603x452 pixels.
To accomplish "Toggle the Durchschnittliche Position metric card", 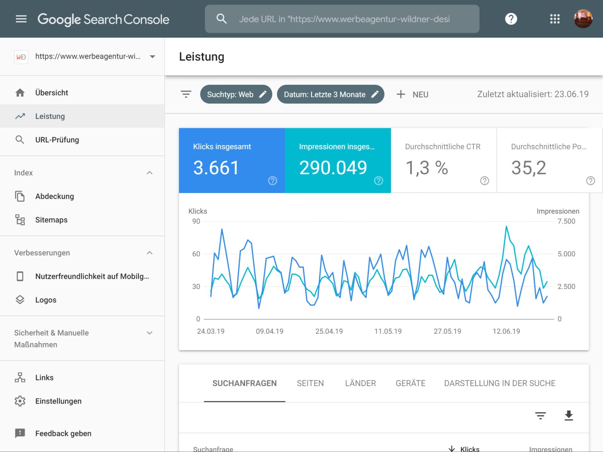I will (x=549, y=161).
